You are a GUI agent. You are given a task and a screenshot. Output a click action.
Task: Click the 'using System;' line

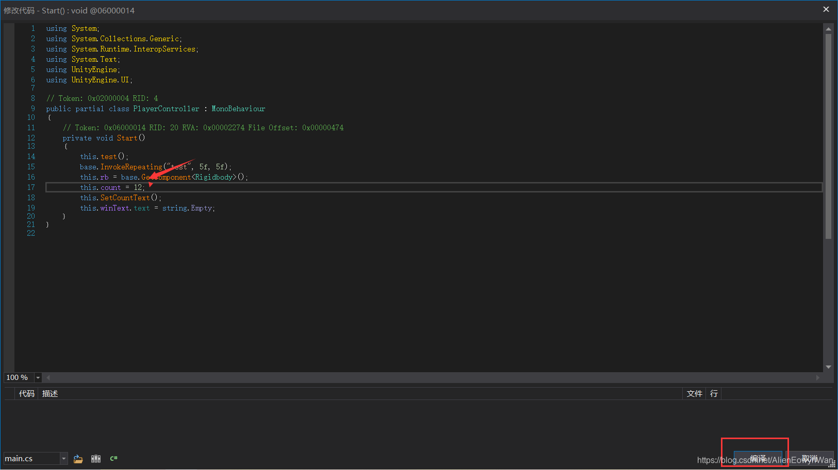click(73, 28)
